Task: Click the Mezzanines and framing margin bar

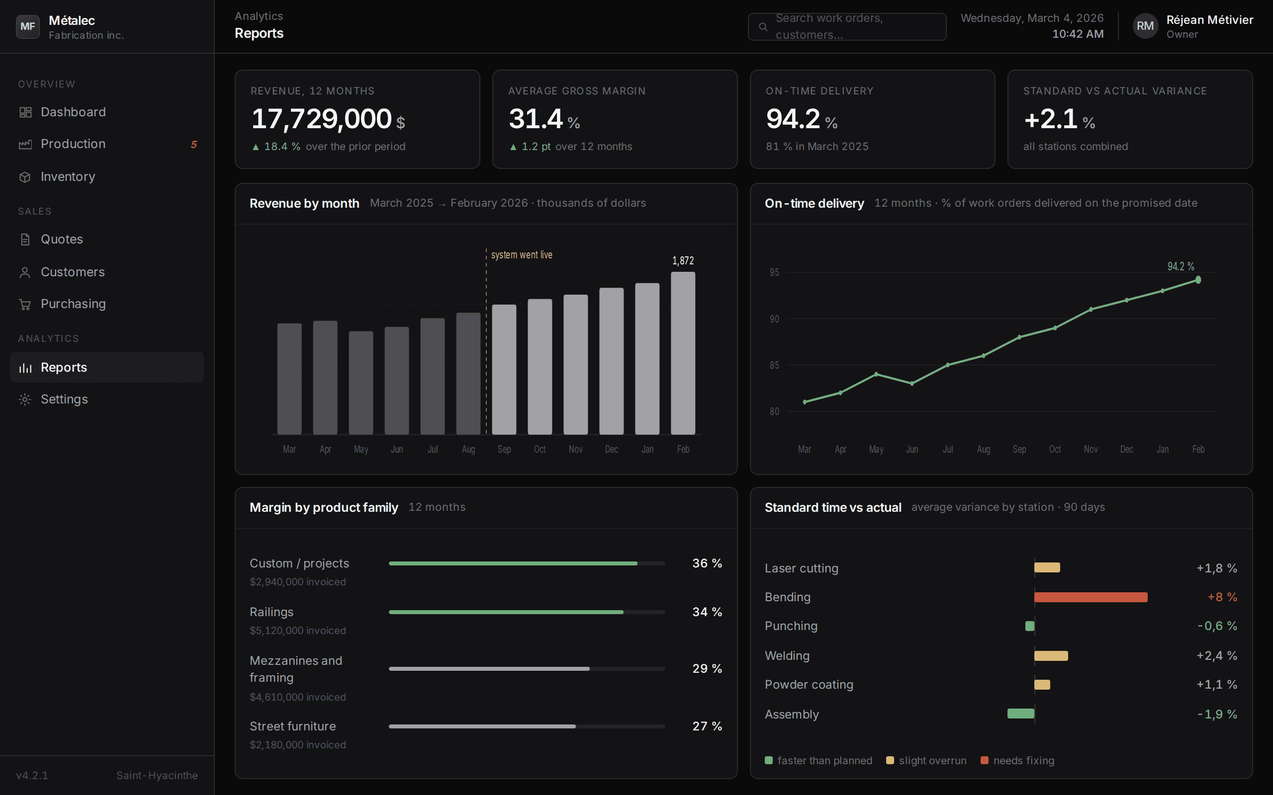Action: coord(527,669)
